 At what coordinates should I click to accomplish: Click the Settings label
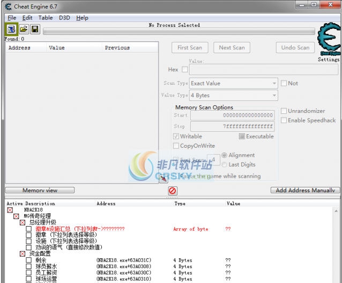[x=329, y=60]
